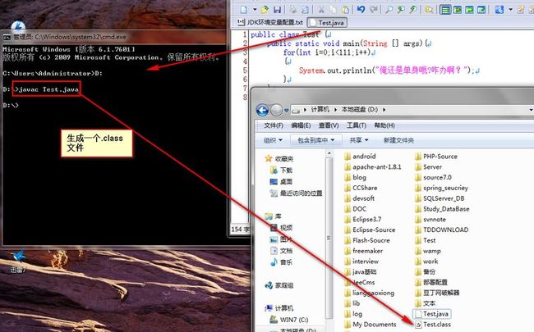Click the SQLServer_DB folder icon

coord(418,198)
